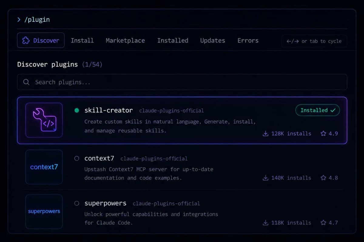Click the skill-creator plugin title
The image size is (364, 242).
tap(109, 110)
